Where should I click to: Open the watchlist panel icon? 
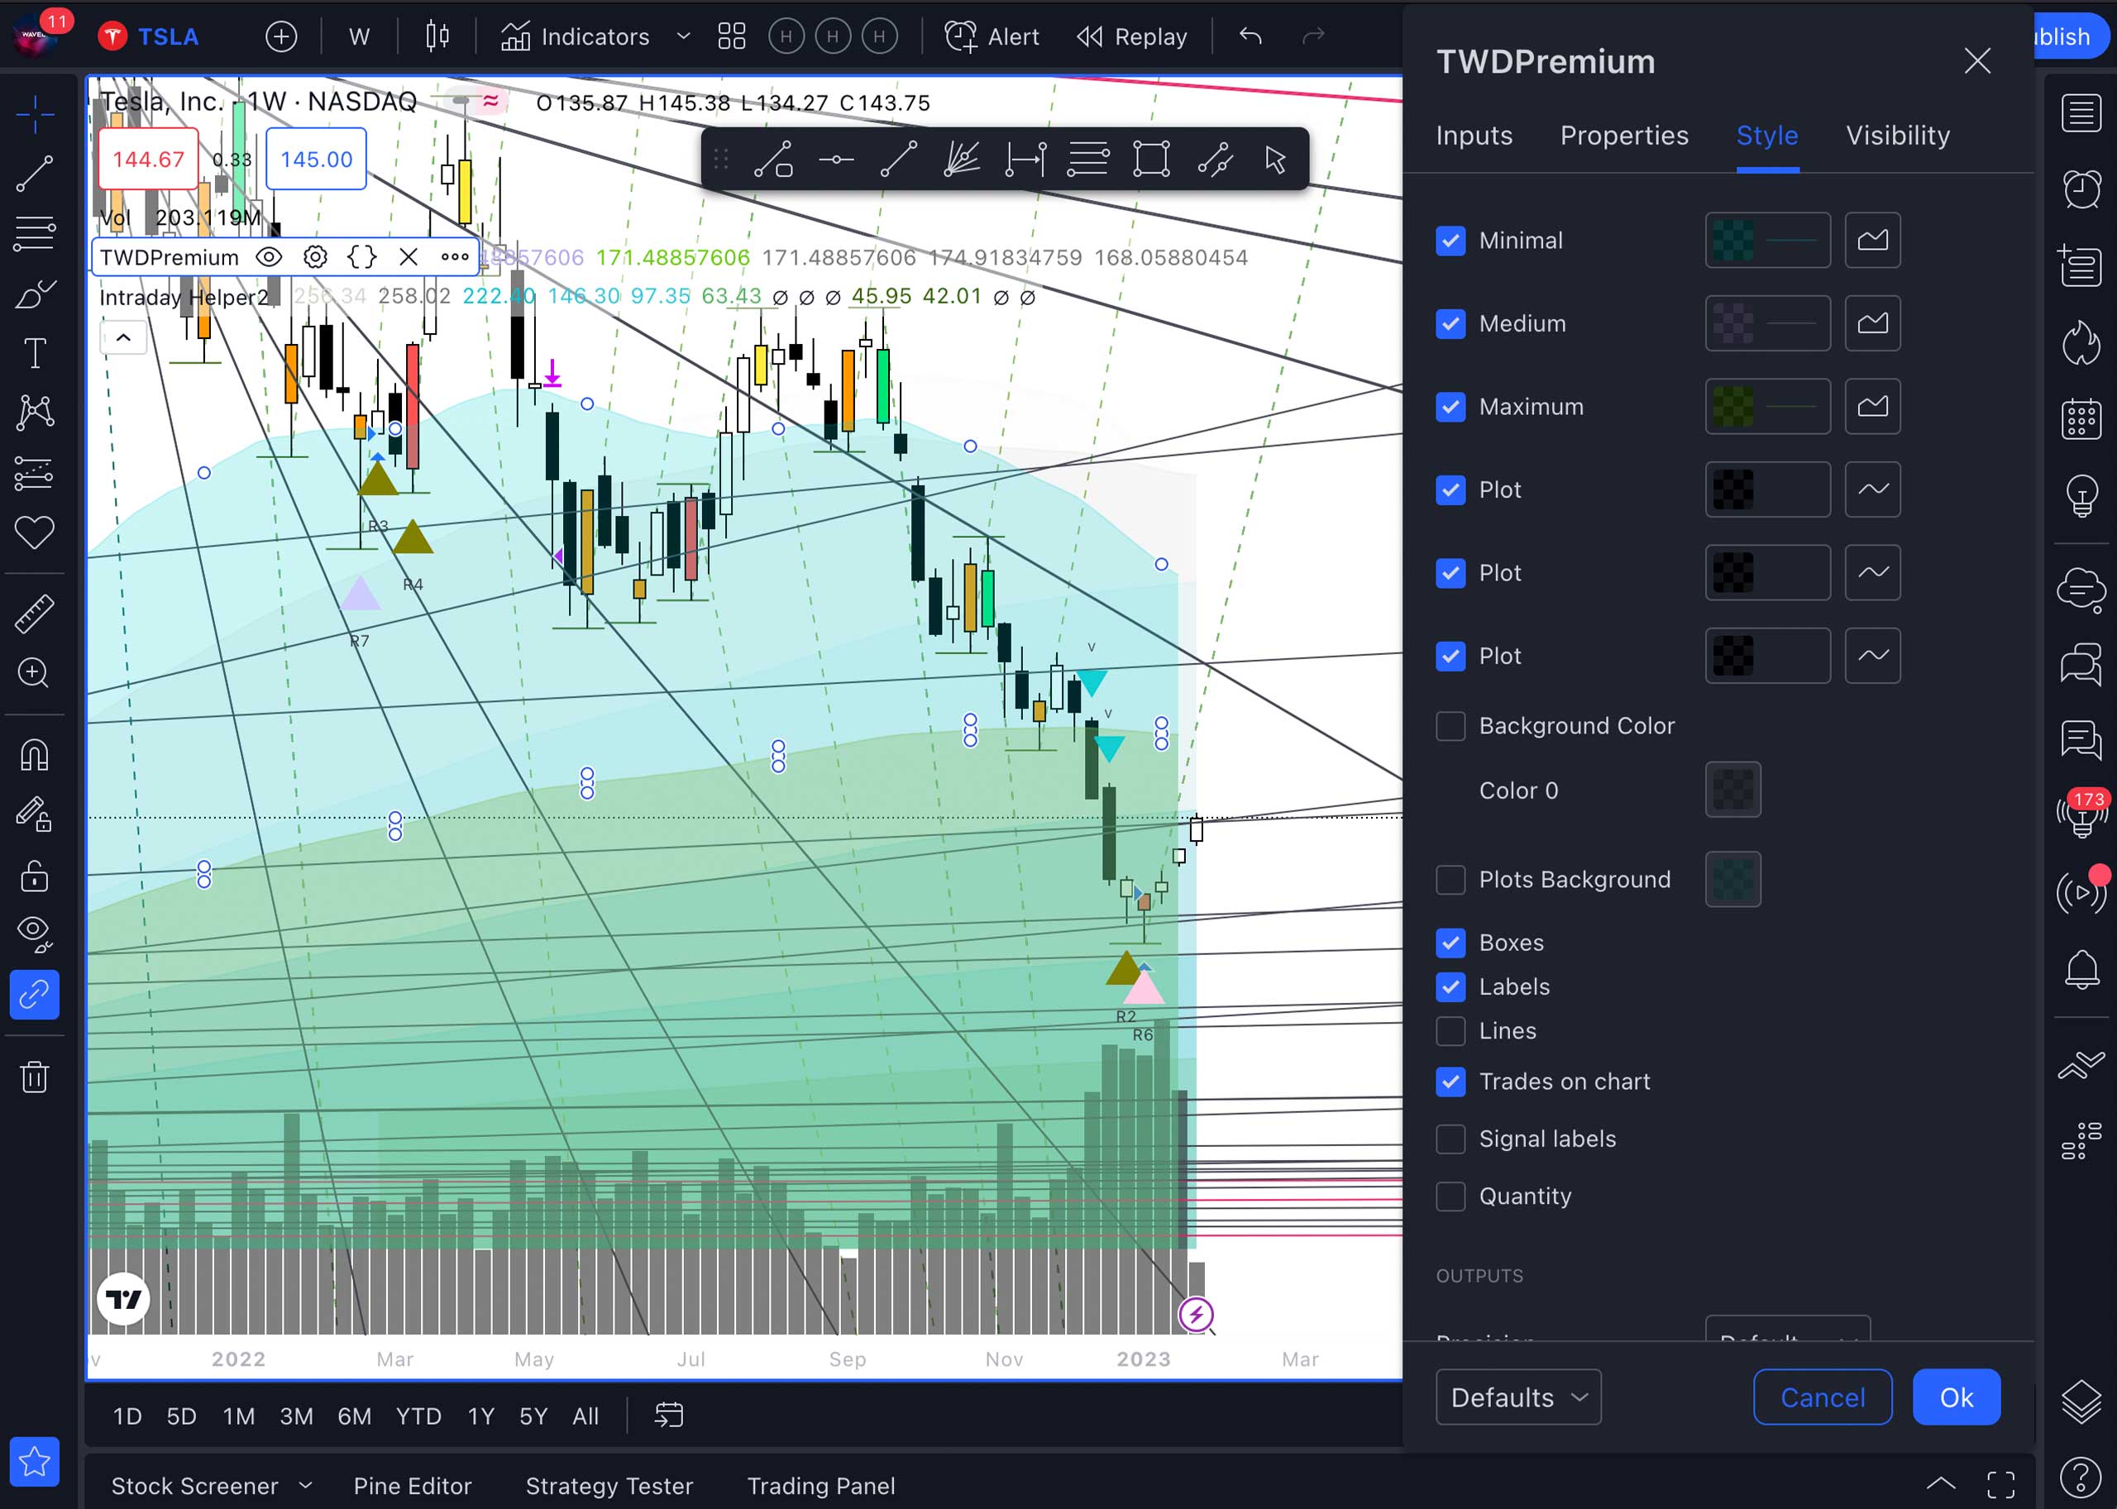(x=2081, y=114)
